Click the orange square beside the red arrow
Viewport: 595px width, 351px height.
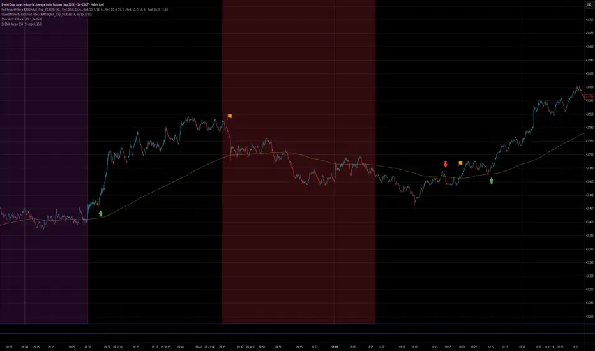(460, 163)
